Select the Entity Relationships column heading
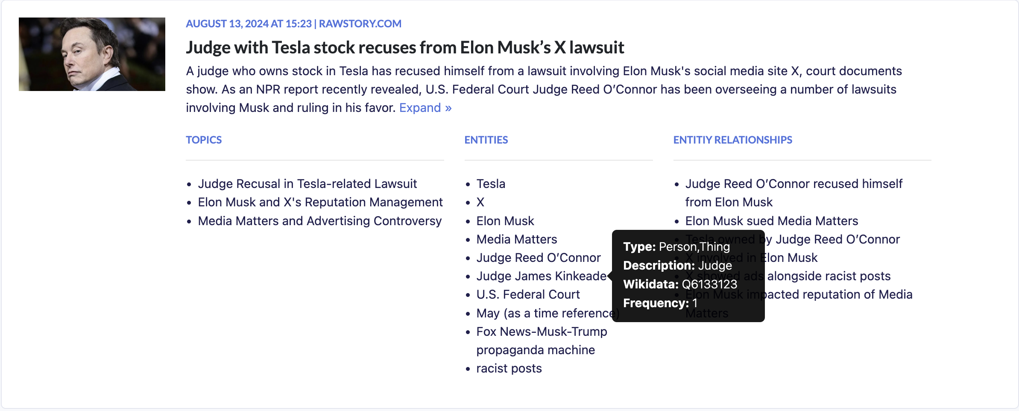This screenshot has height=411, width=1019. (732, 140)
